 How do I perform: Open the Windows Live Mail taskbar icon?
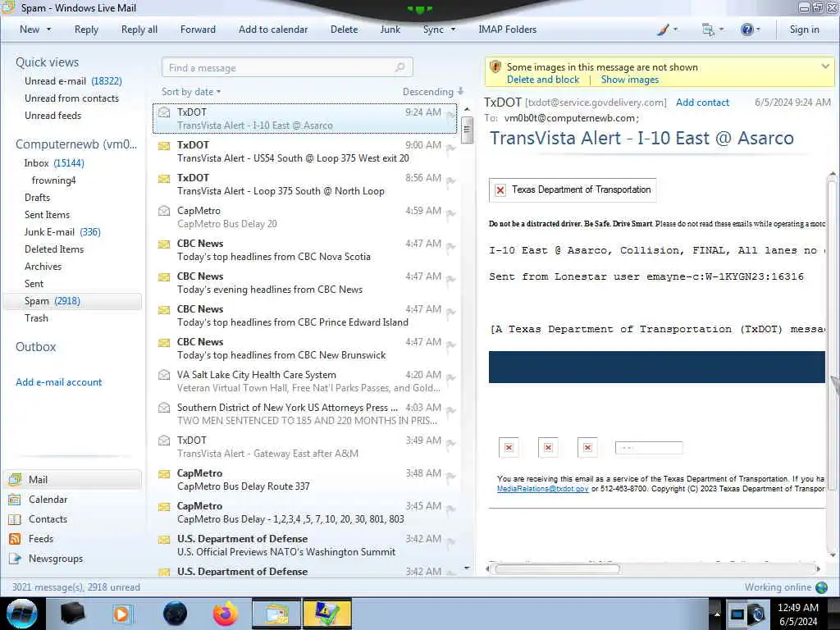pyautogui.click(x=276, y=614)
